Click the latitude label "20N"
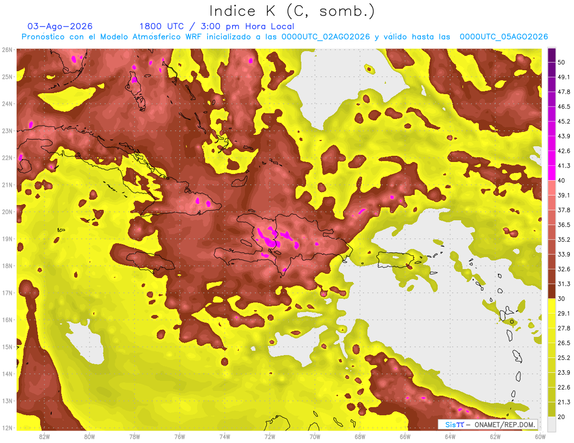 tap(7, 212)
